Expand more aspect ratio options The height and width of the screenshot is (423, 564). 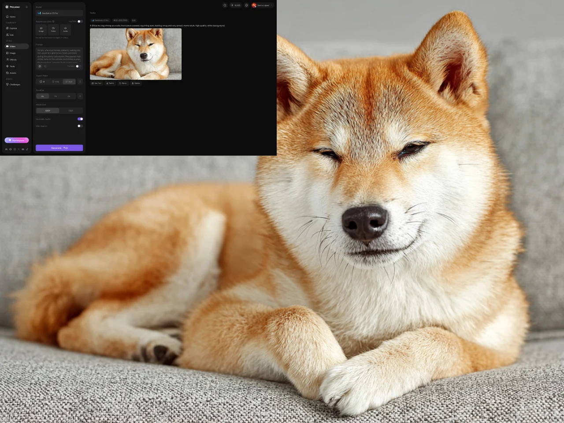(x=80, y=82)
